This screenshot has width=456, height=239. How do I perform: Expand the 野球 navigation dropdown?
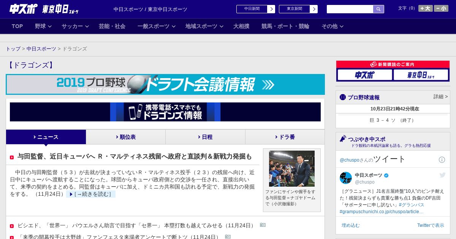43,26
